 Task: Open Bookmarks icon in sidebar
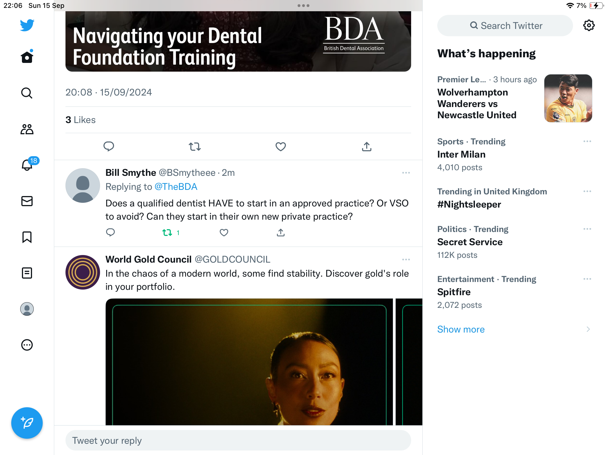click(x=27, y=237)
